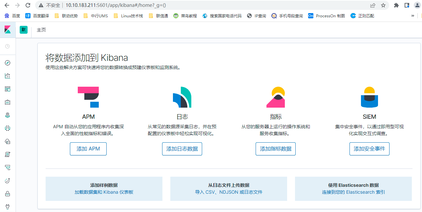Click the 添加日志数据 button

pos(182,149)
